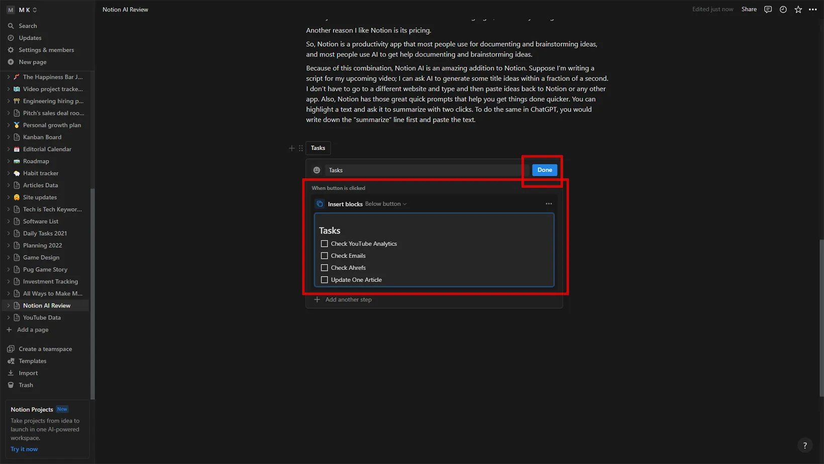Click the Personal growth plan medal icon
Image resolution: width=824 pixels, height=464 pixels.
pyautogui.click(x=17, y=125)
